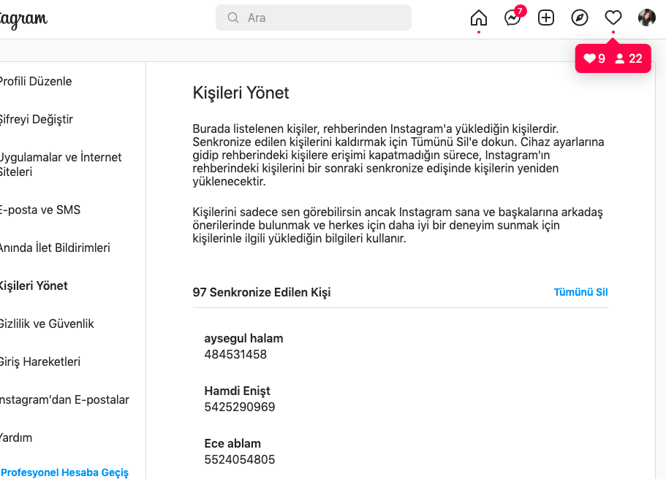Click the Instagram logo
Screen dimensions: 666x479
point(23,19)
